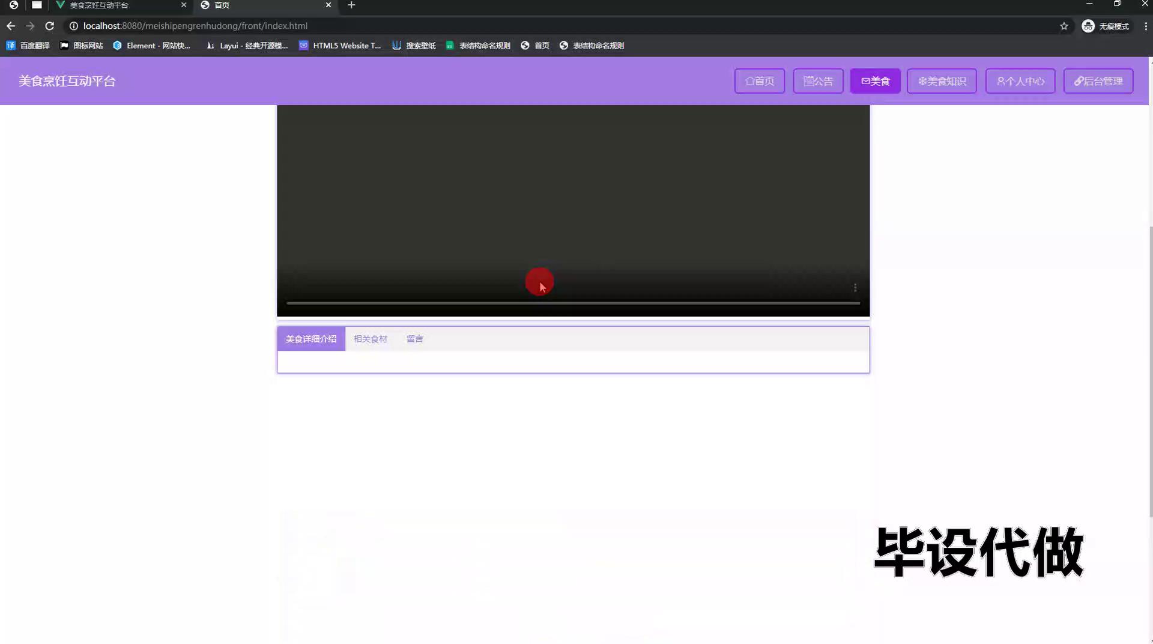This screenshot has width=1153, height=644.
Task: Open the HTML5 Website bookmark
Action: tap(340, 46)
